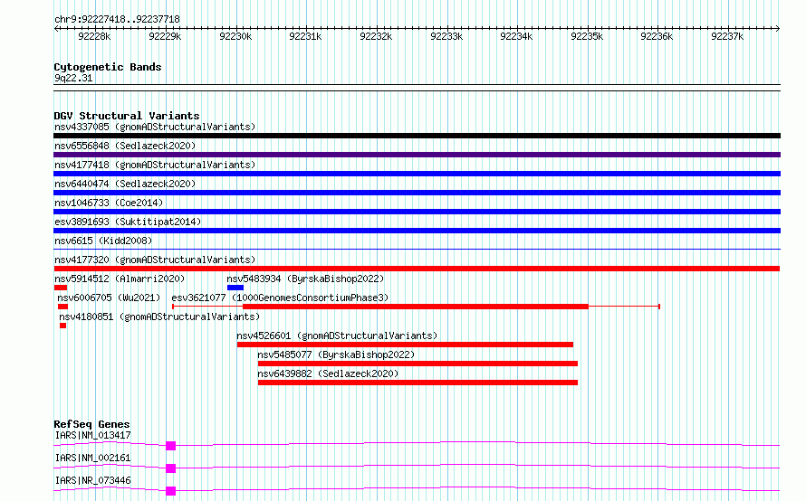Select the nsv6615 (Kidd2008) label
The width and height of the screenshot is (806, 501).
(x=103, y=241)
